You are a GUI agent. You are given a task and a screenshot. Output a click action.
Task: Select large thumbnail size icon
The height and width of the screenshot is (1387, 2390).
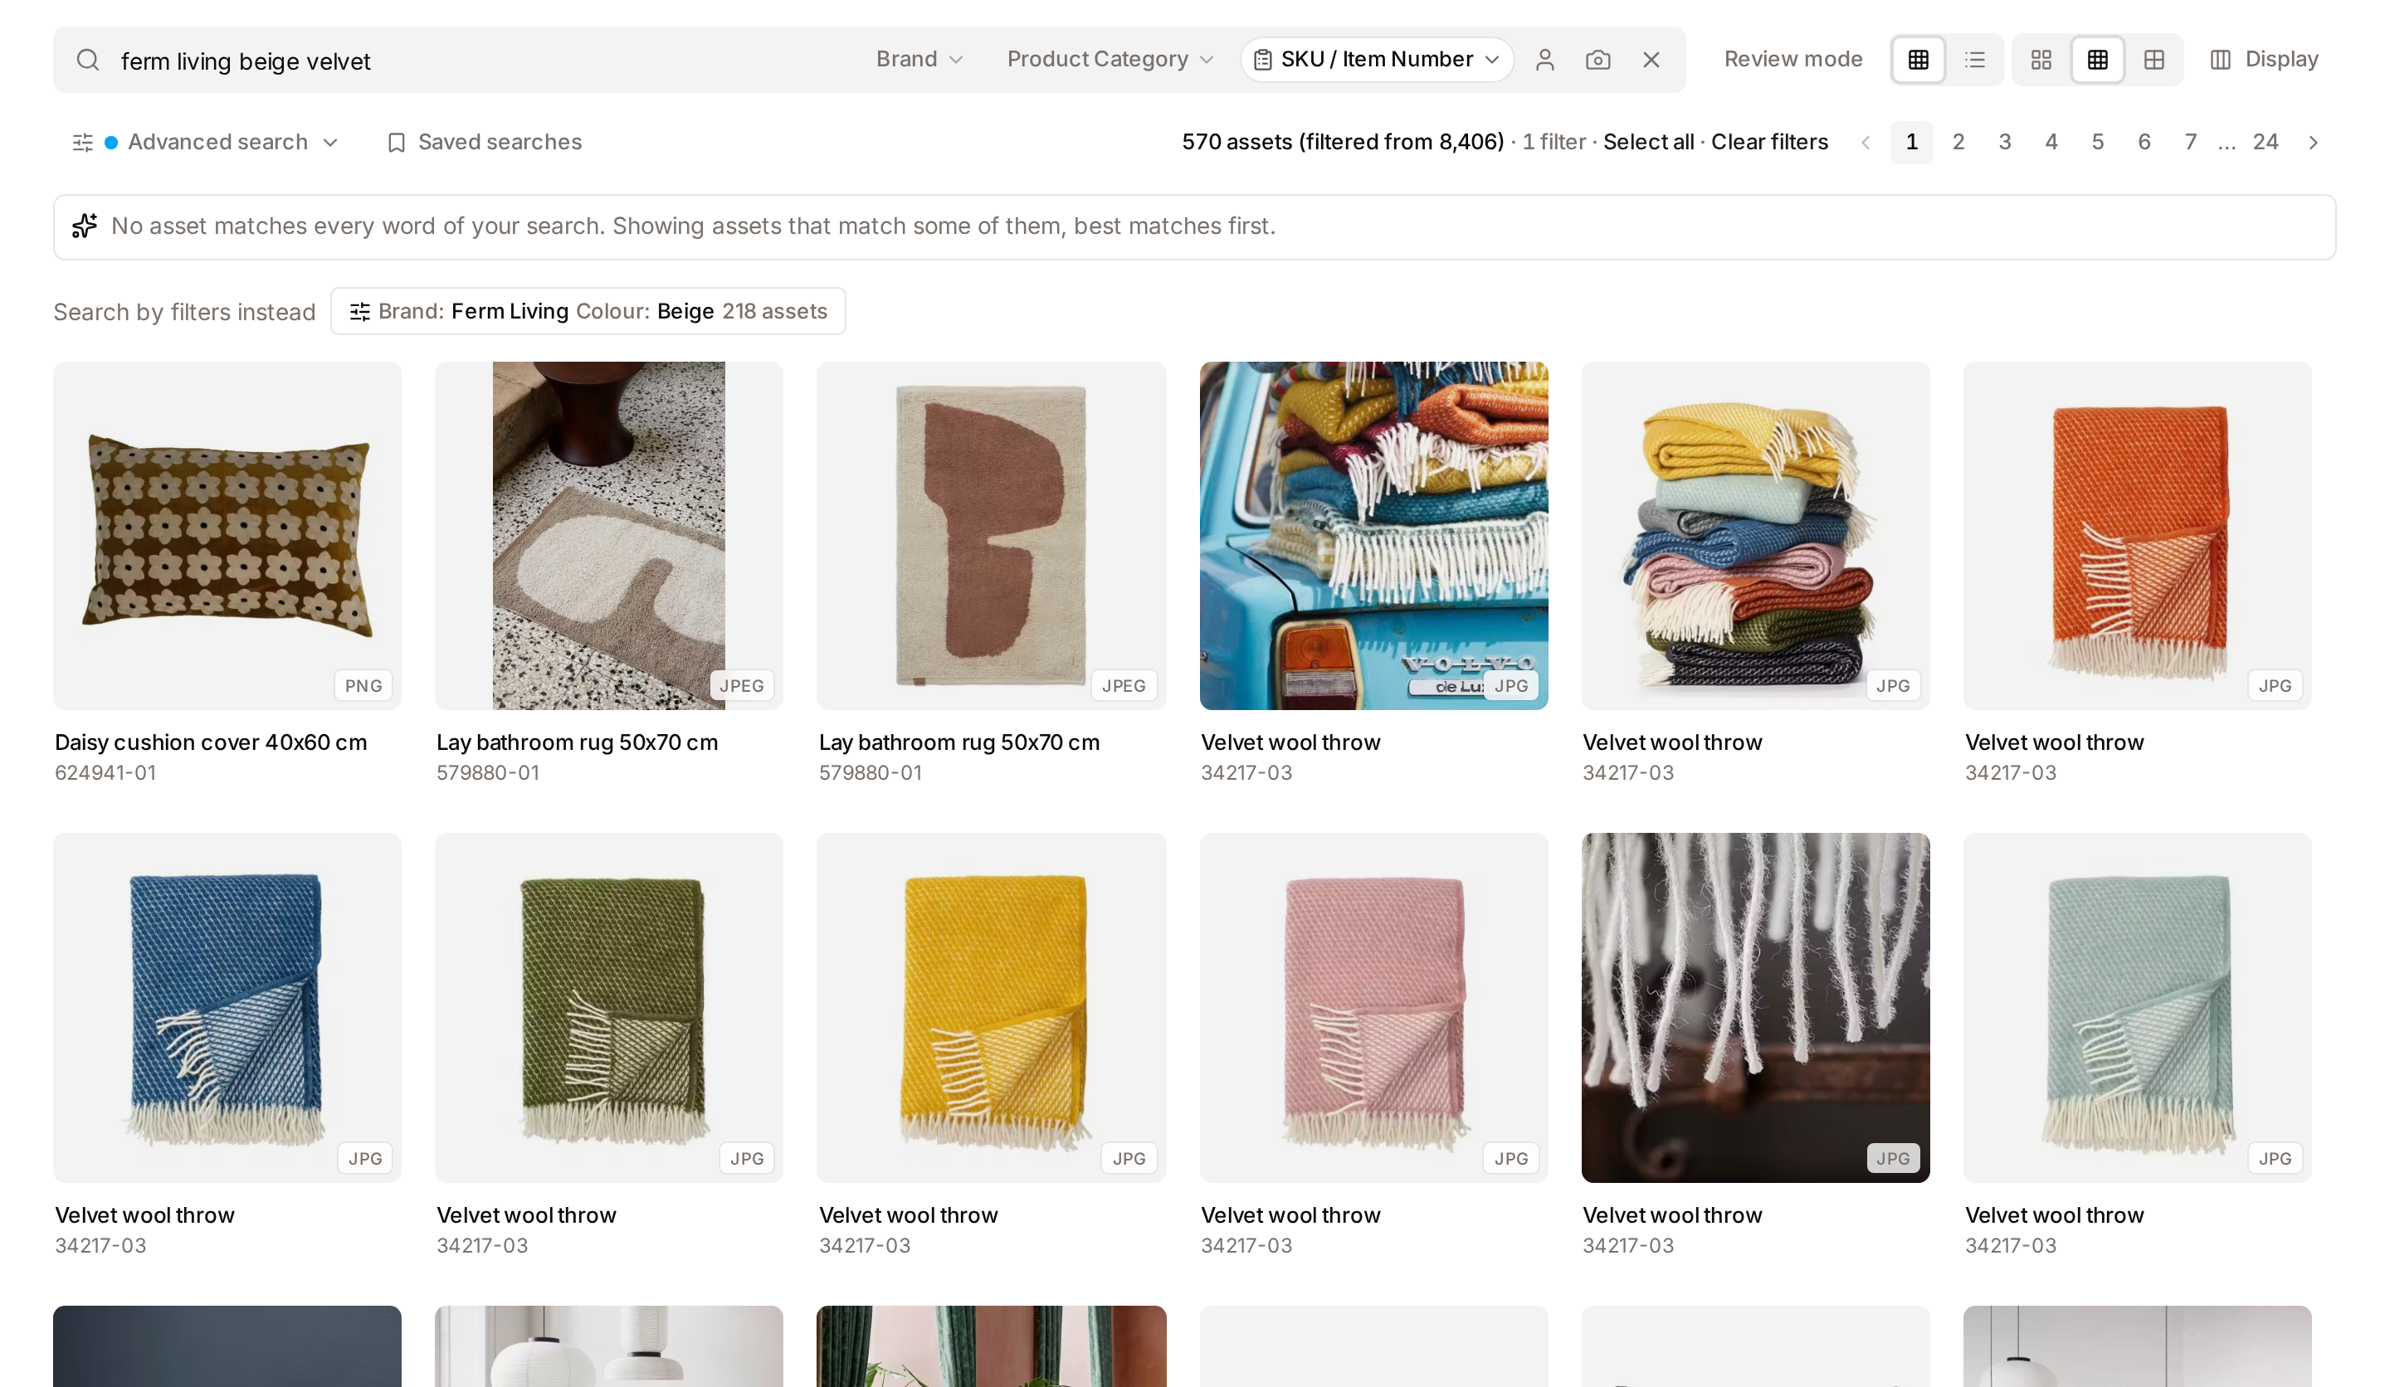click(x=2041, y=60)
